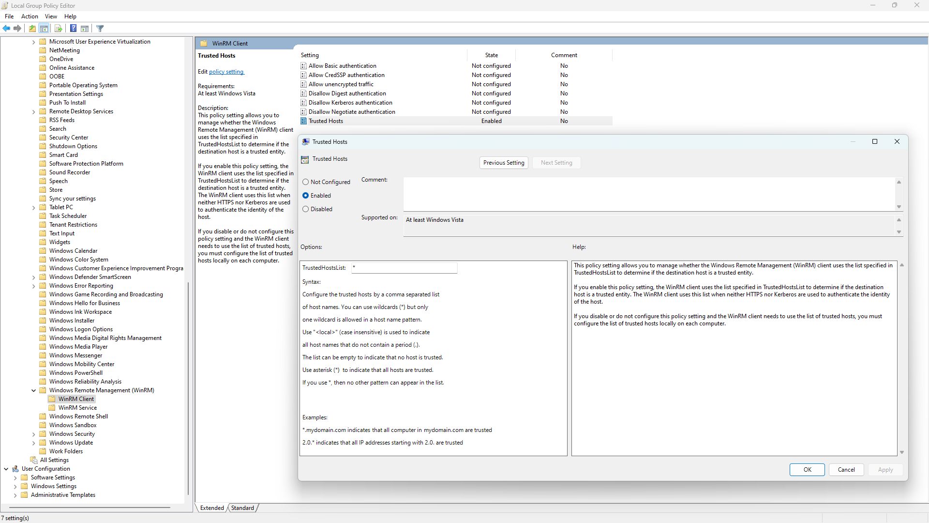Select the Enabled radio button

point(305,196)
